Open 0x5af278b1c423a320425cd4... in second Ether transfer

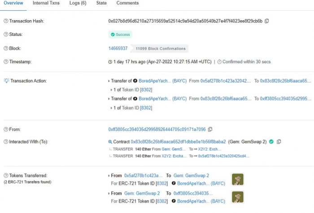(224, 156)
